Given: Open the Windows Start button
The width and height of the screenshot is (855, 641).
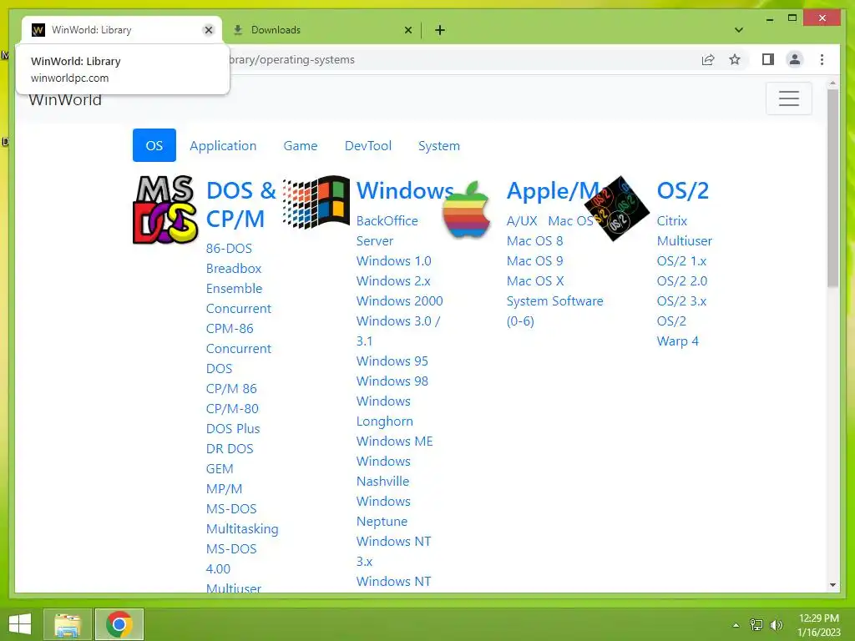Looking at the screenshot, I should click(20, 624).
